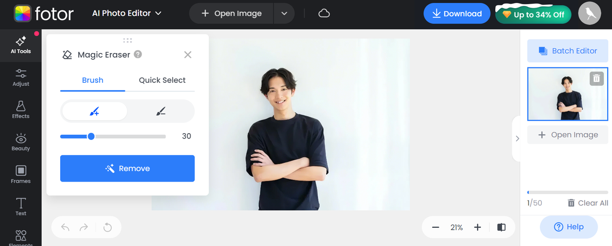Open the Adjust sidebar panel
This screenshot has height=246, width=612.
pos(21,77)
